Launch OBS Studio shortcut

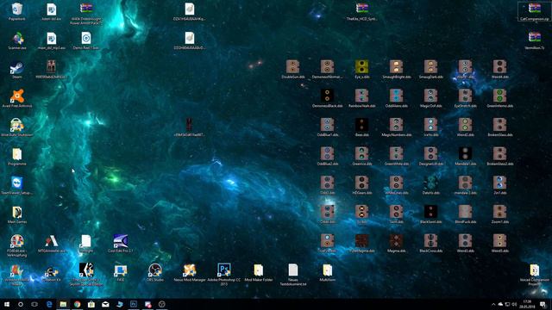pyautogui.click(x=155, y=272)
